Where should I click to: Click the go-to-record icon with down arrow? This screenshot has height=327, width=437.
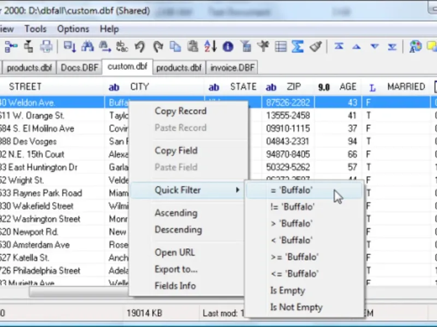click(x=70, y=46)
